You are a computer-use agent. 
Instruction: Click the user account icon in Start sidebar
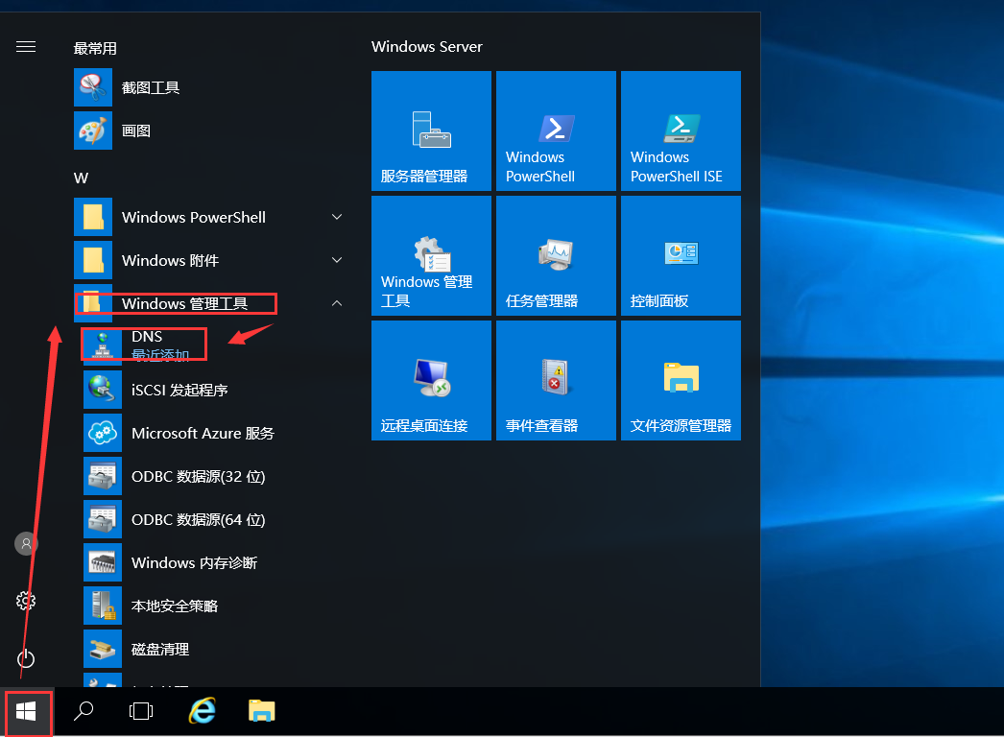click(x=26, y=543)
